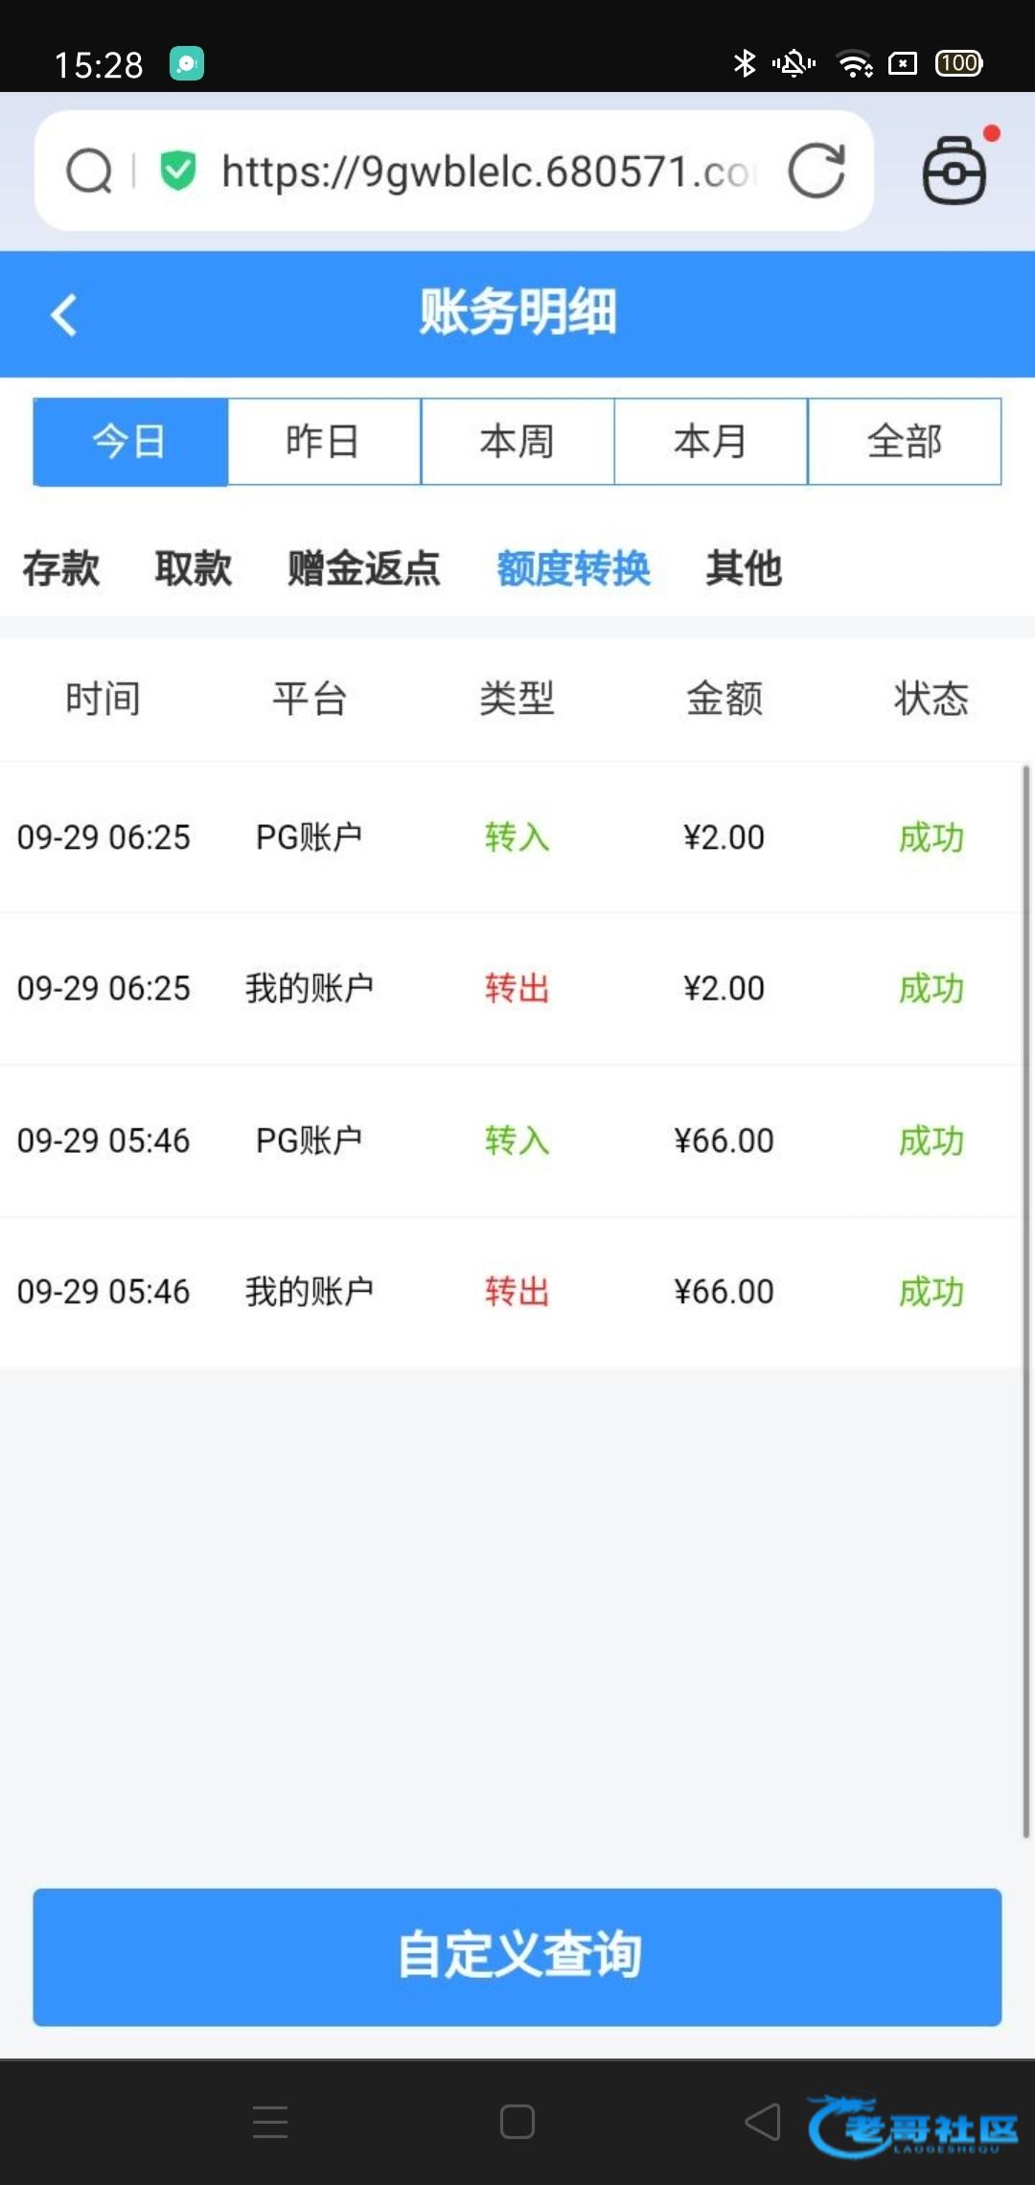Screen dimensions: 1035x2185
Task: Switch to 赠金返点 category
Action: point(364,568)
